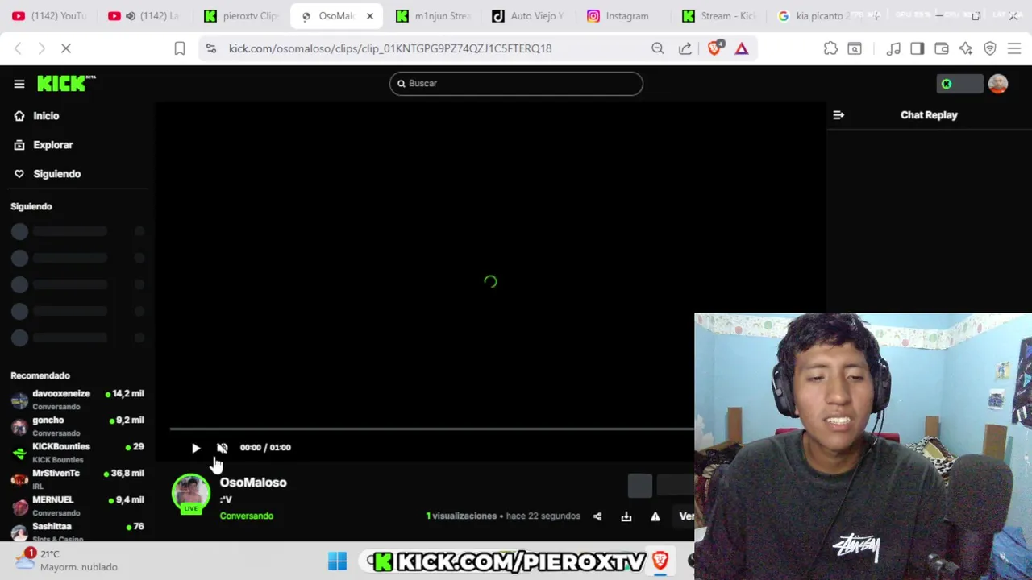Open Brave Shields panel

[x=714, y=48]
